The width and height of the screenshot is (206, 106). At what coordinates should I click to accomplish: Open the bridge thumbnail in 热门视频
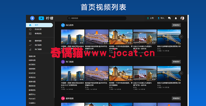[x=169, y=73]
